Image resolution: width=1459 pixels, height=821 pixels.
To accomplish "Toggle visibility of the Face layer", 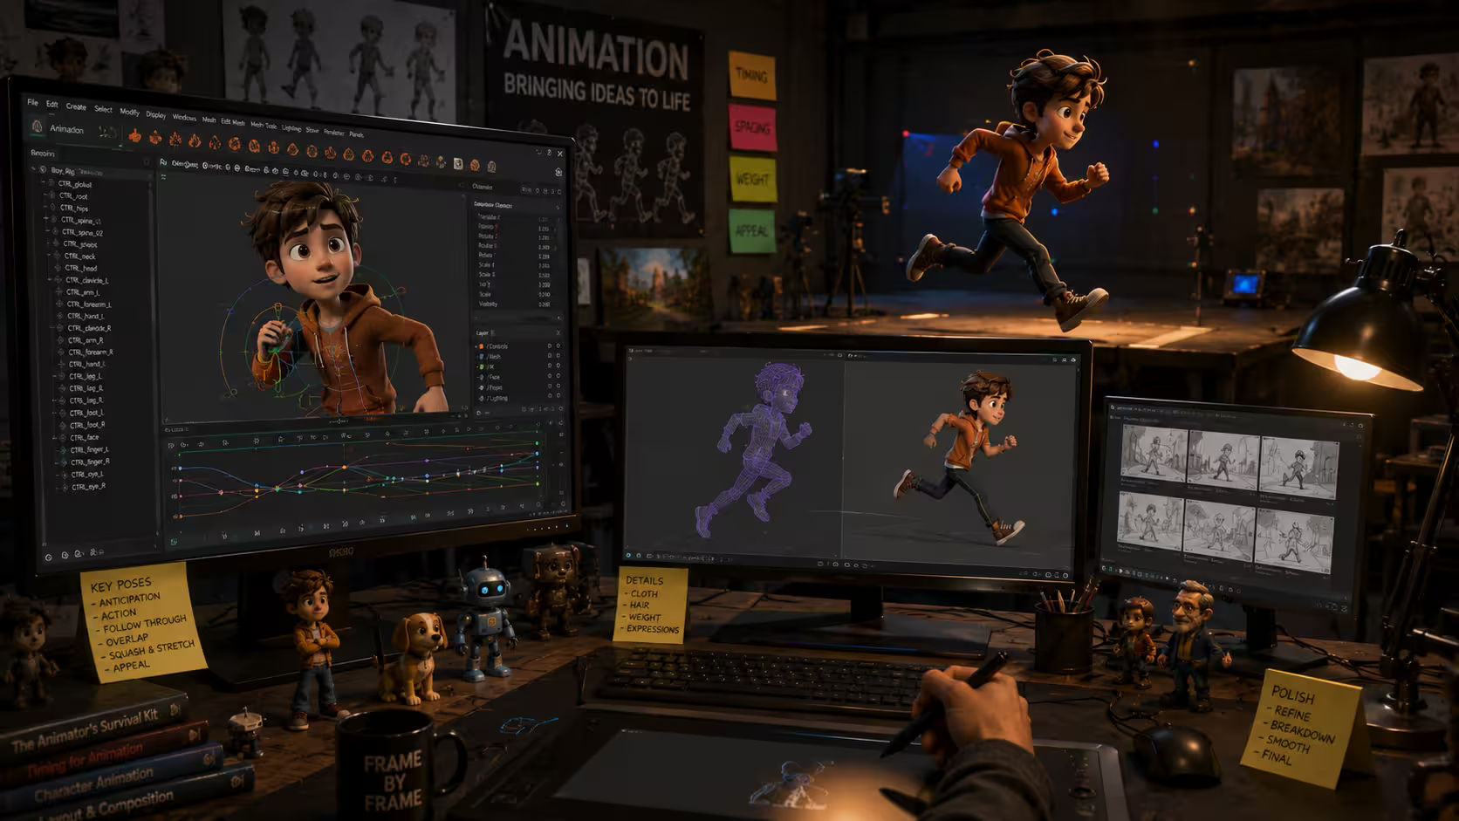I will pos(550,376).
